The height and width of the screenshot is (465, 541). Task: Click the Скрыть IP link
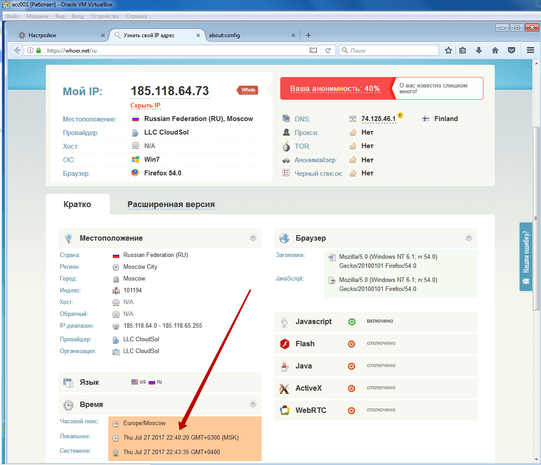(145, 106)
